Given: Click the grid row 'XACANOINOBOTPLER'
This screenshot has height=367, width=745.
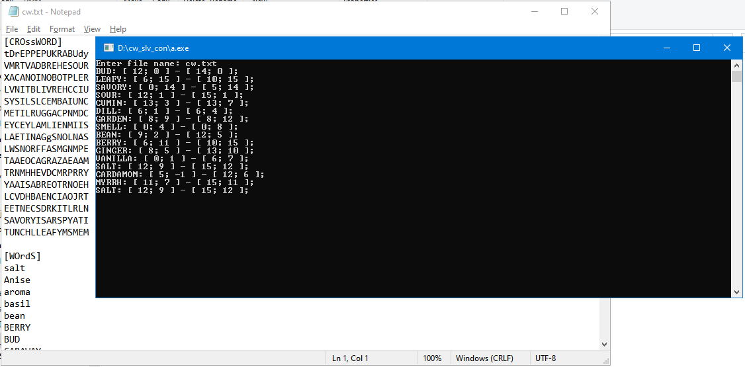Looking at the screenshot, I should 46,77.
